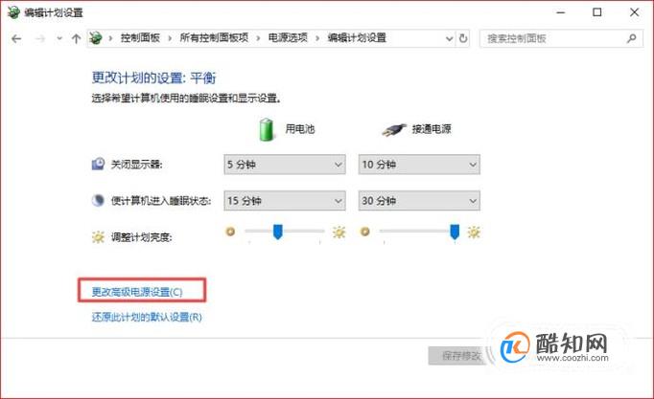
Task: Click the bright sun icon for plugged-in brightness
Action: (474, 232)
